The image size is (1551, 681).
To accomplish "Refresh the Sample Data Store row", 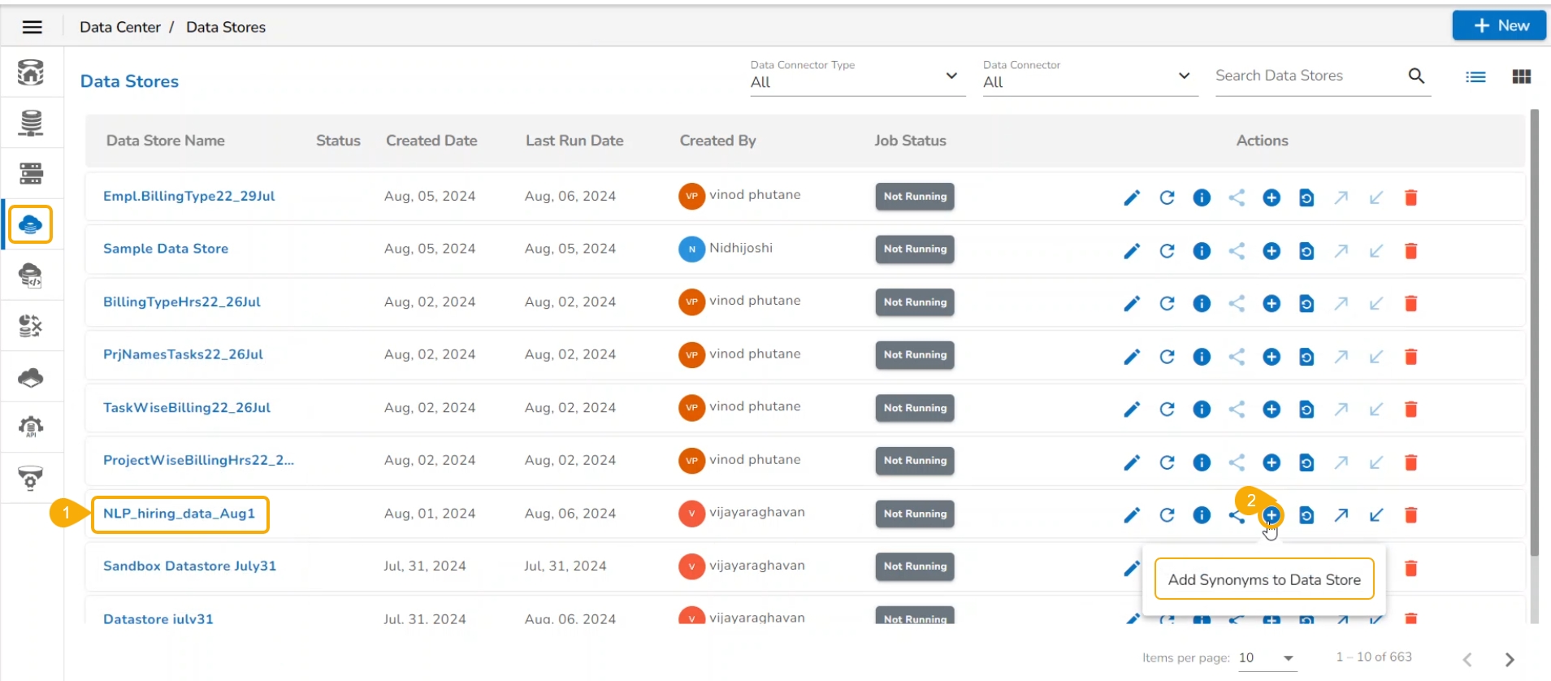I will (1167, 251).
